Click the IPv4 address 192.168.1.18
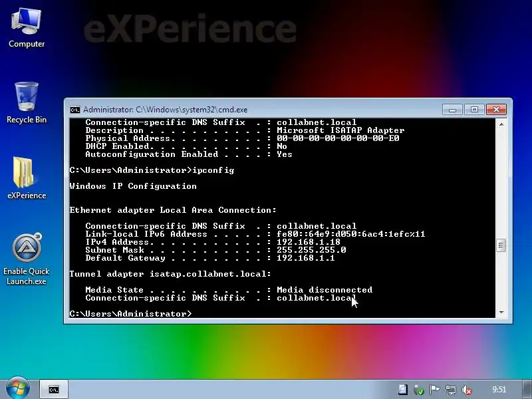This screenshot has height=399, width=532. 309,242
